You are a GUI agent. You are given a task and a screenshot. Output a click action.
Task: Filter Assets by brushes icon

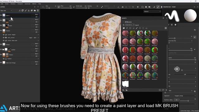click(x=137, y=28)
